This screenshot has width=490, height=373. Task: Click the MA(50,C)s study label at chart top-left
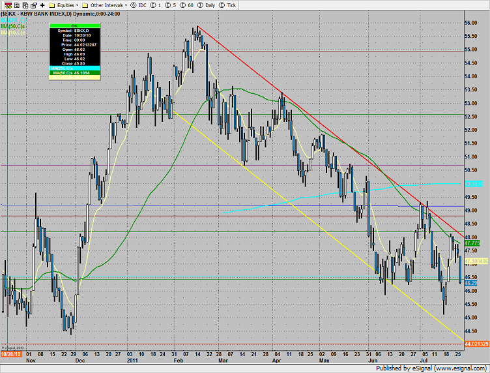13,26
